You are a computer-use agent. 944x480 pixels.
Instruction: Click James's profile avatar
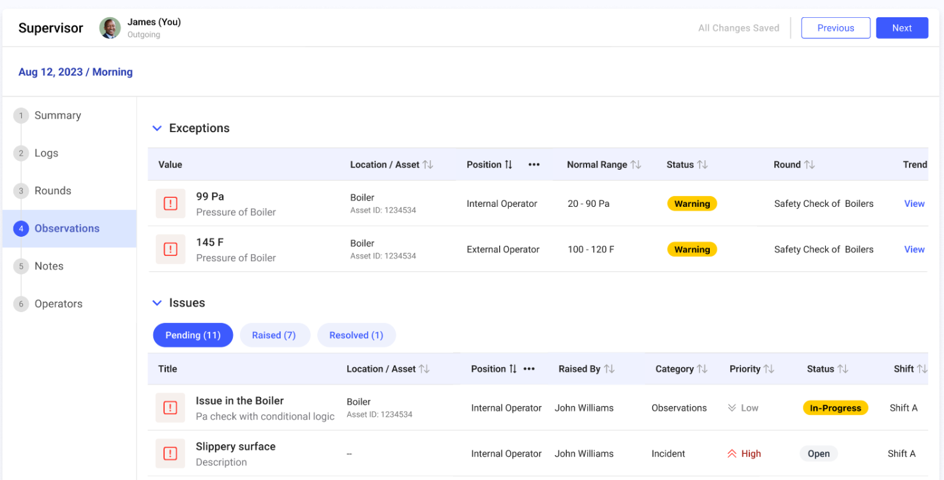[110, 28]
